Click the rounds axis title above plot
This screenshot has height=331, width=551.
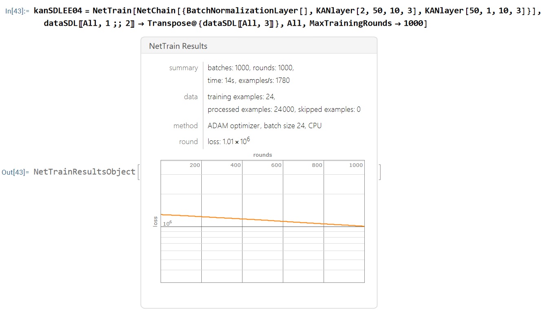point(262,155)
